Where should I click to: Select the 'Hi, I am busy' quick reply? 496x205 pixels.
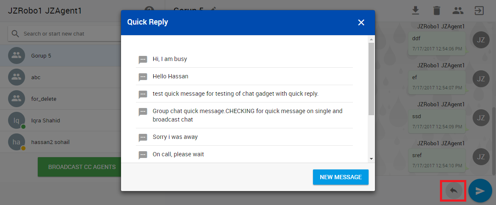[x=170, y=59]
